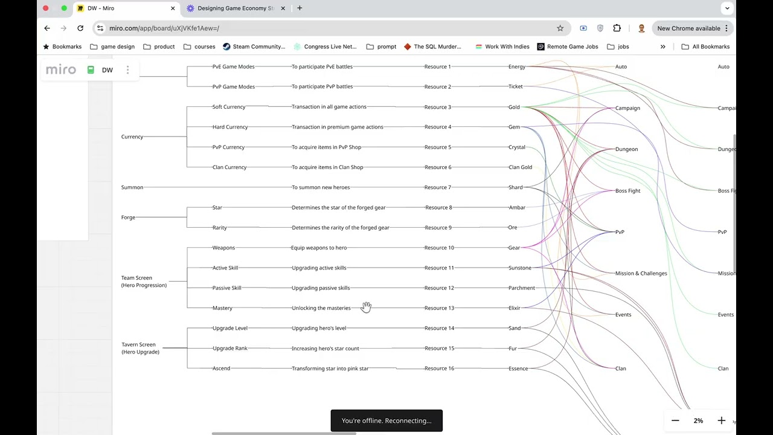Switch to the DW - Miro tab
This screenshot has height=435, width=773.
tap(126, 8)
